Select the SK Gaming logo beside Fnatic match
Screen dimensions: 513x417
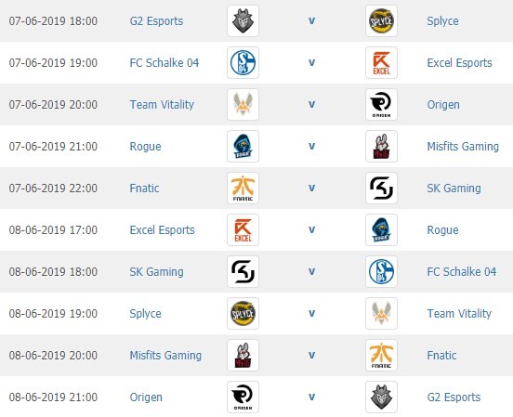(x=381, y=188)
